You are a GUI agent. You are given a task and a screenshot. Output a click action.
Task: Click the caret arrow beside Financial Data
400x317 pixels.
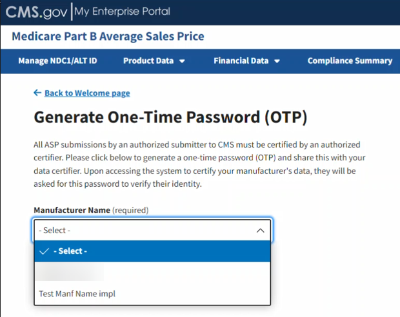[x=277, y=62]
